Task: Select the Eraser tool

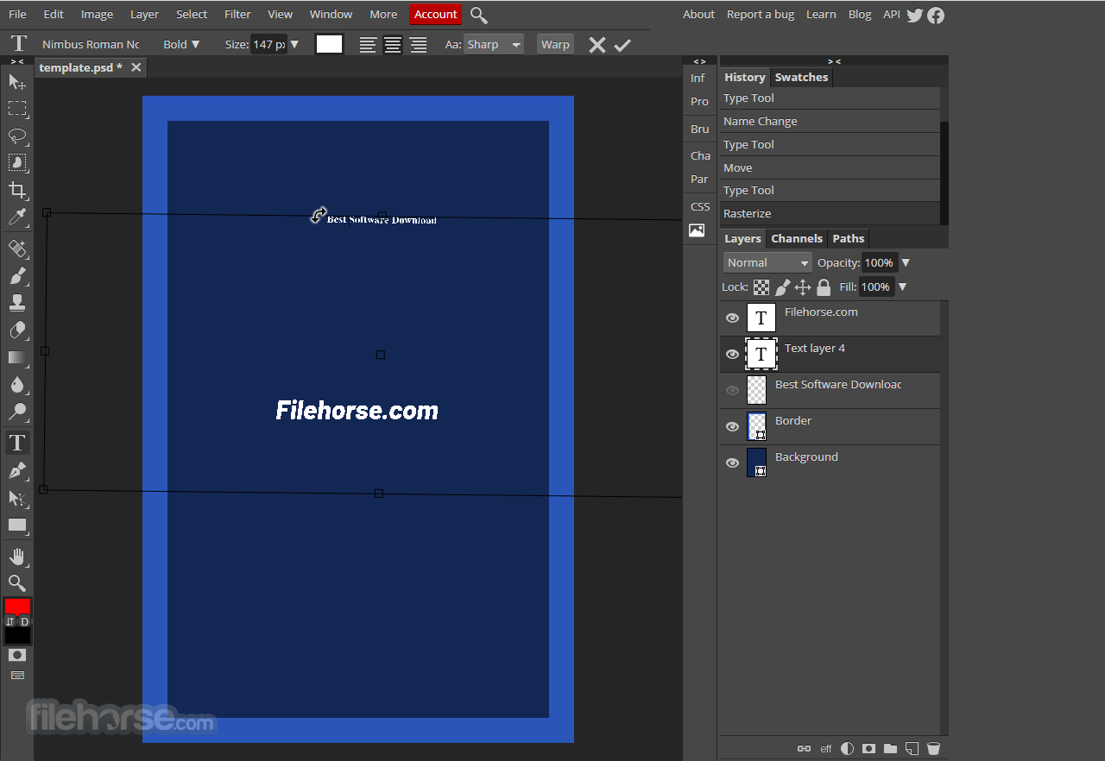Action: coord(17,330)
